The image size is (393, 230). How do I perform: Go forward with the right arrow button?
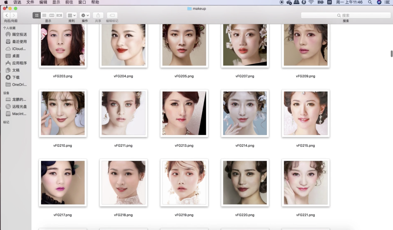[x=14, y=15]
